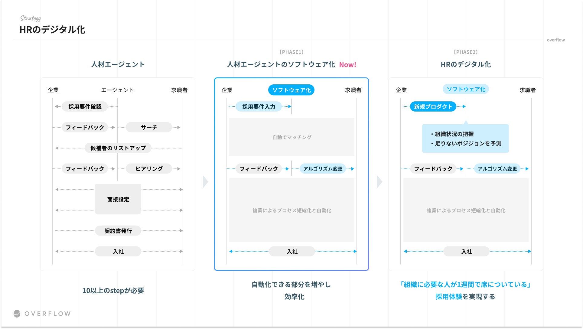Viewport: 583px width, 329px height.
Task: Click the OVERFLOW logo icon at the bottom left
Action: click(17, 314)
